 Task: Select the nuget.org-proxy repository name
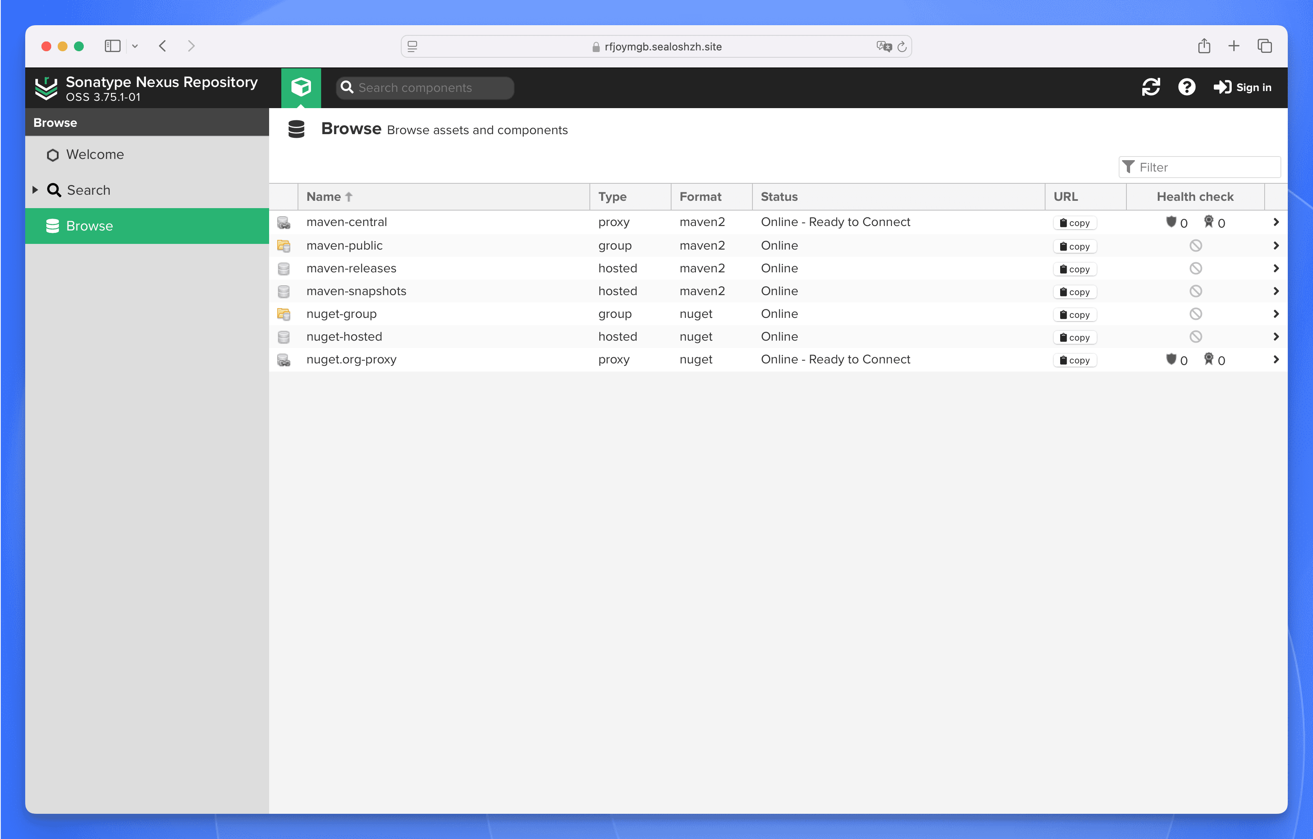[351, 359]
